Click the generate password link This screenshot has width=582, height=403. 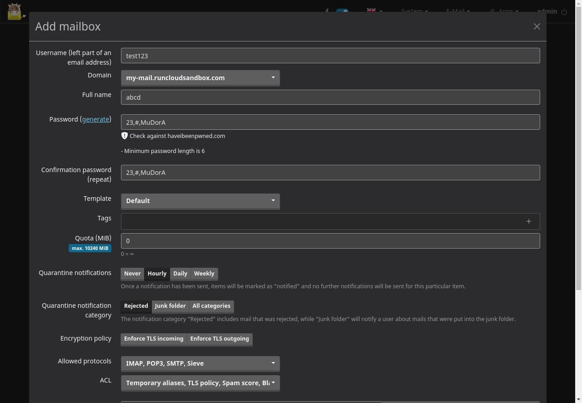coord(95,119)
